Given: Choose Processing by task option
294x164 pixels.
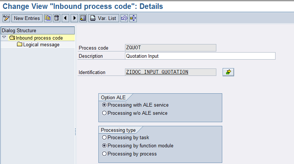Looking at the screenshot, I should click(104, 138).
